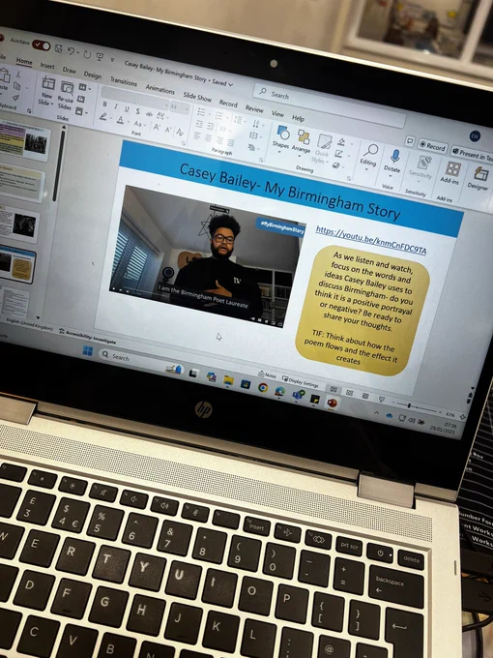
Task: Open the Editing menu
Action: pos(368,156)
